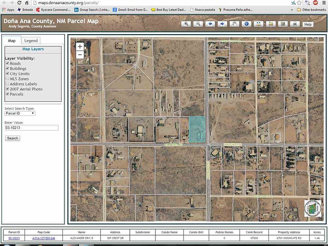Disable the 2007 Aerial Photo layer

(x=7, y=89)
